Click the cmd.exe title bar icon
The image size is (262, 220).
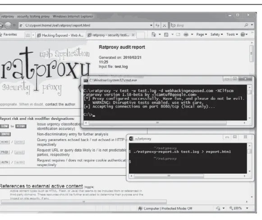point(86,81)
